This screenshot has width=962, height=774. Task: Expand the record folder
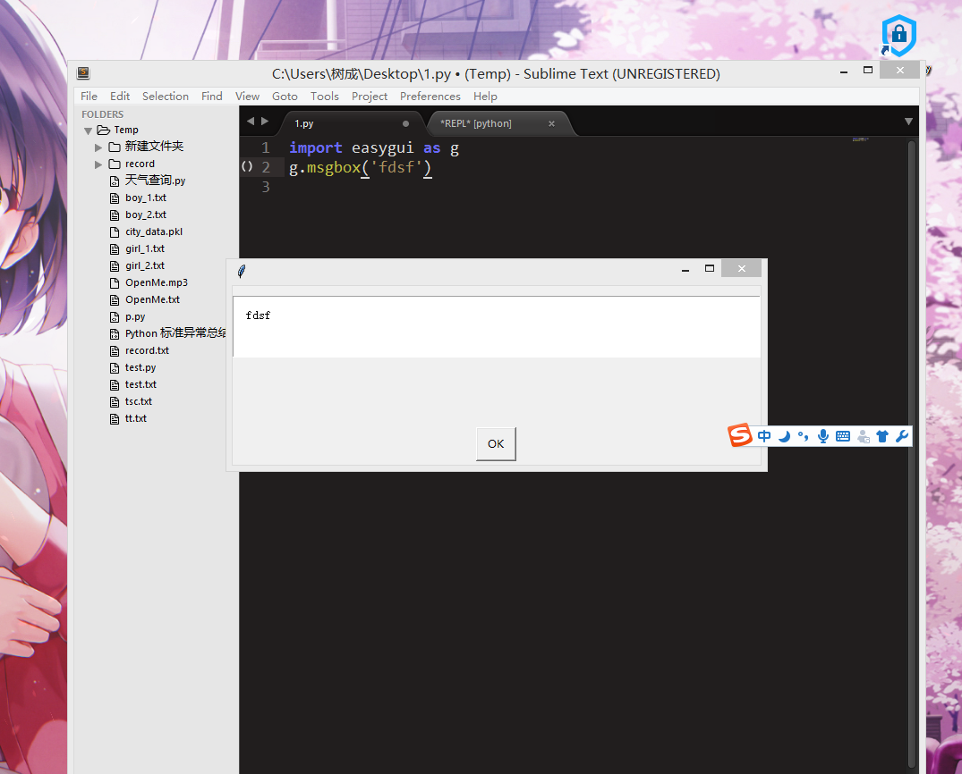pyautogui.click(x=98, y=164)
